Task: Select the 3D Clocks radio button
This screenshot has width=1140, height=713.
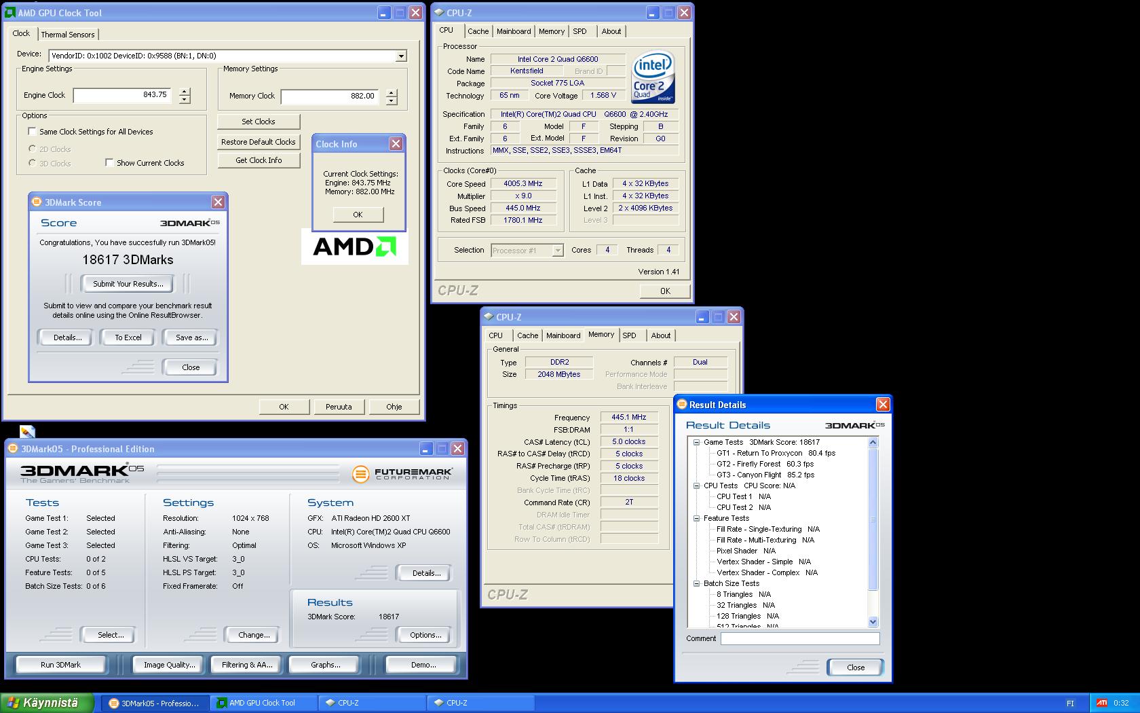Action: [32, 163]
